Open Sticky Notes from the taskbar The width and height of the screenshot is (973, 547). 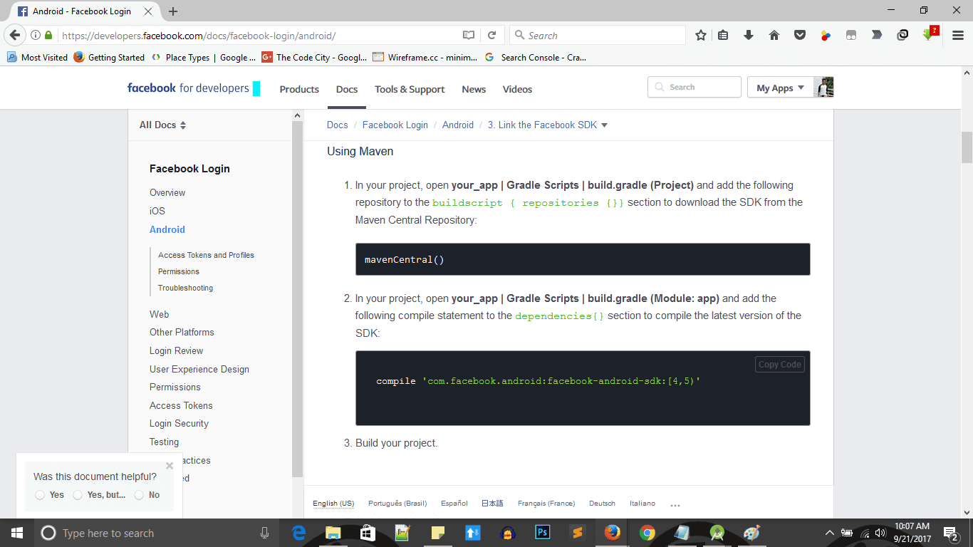click(437, 533)
